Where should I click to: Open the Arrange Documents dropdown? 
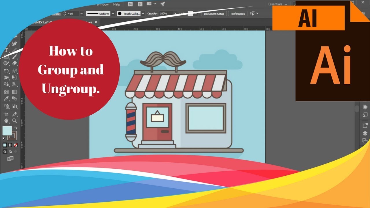click(x=151, y=4)
